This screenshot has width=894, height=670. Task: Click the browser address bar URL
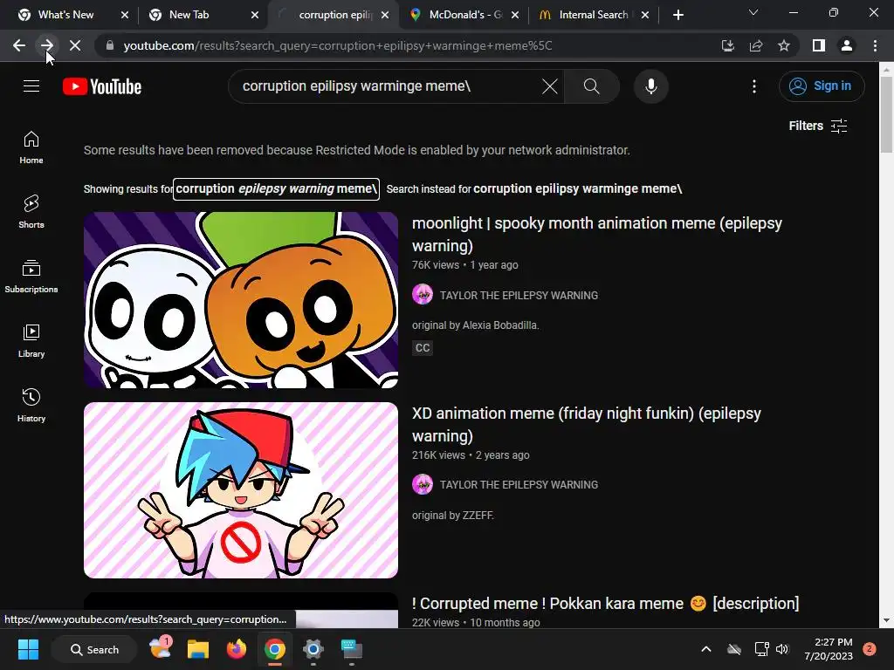pos(338,45)
